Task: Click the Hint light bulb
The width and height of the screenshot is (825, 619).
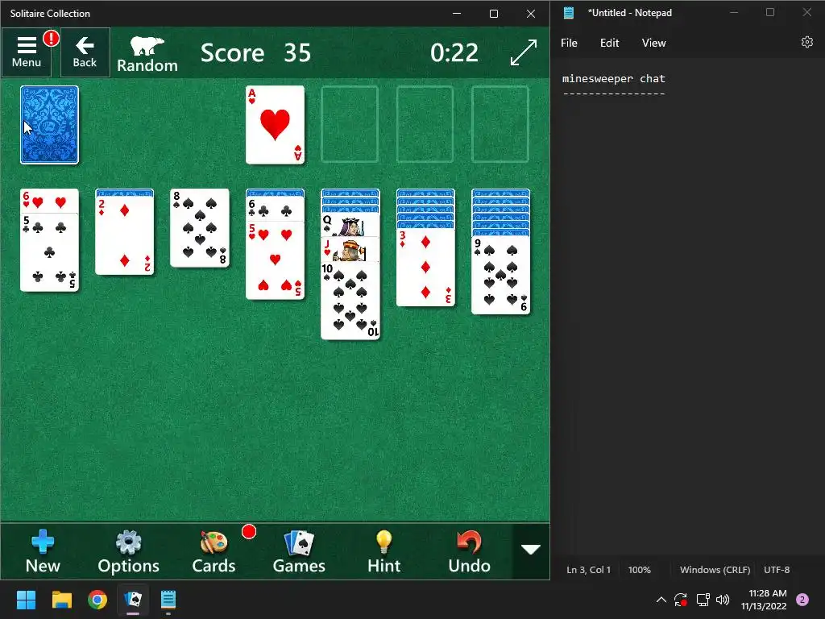Action: click(x=384, y=551)
